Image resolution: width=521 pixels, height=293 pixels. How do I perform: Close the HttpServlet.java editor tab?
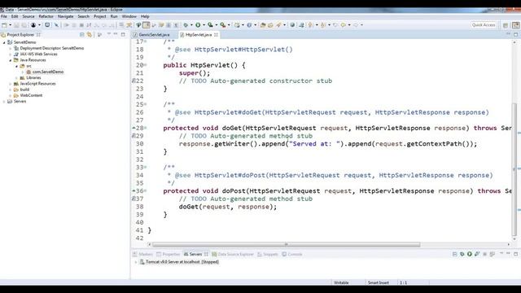tap(216, 34)
